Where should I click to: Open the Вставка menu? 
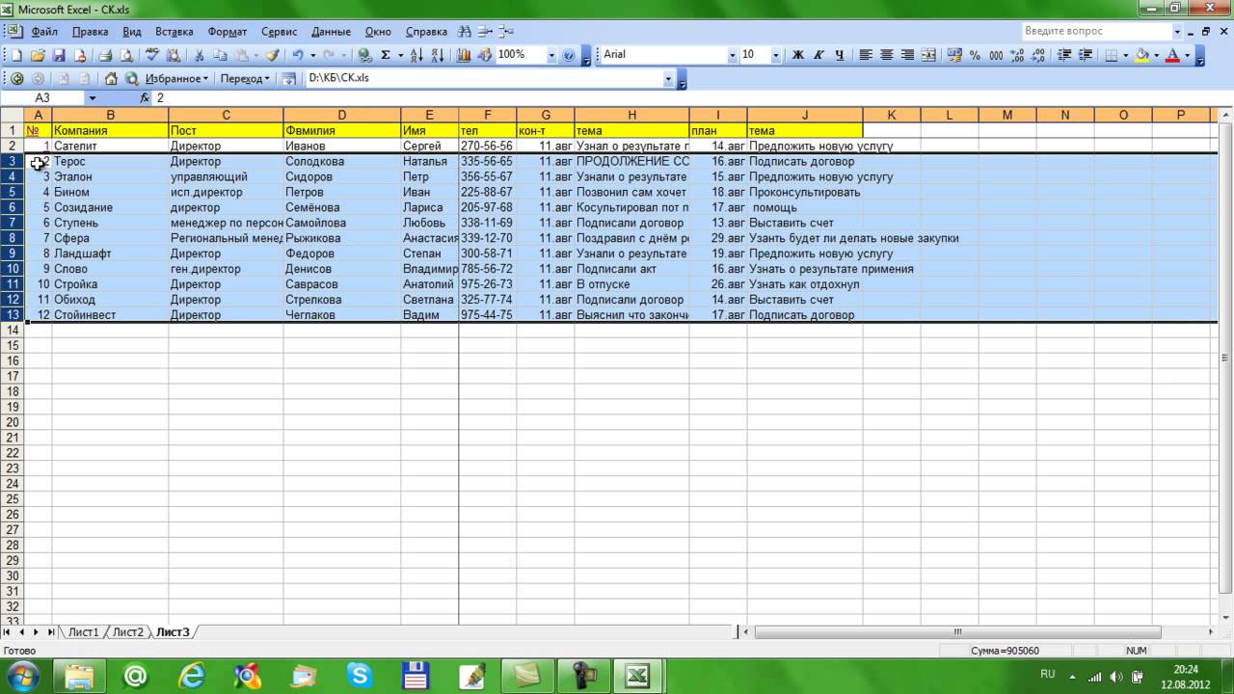(174, 32)
